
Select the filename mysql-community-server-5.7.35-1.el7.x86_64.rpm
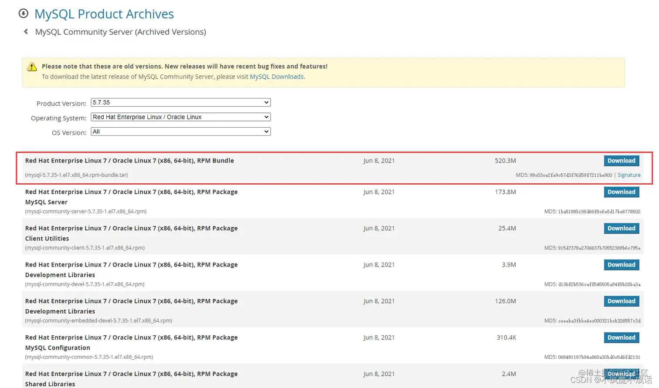pyautogui.click(x=86, y=212)
